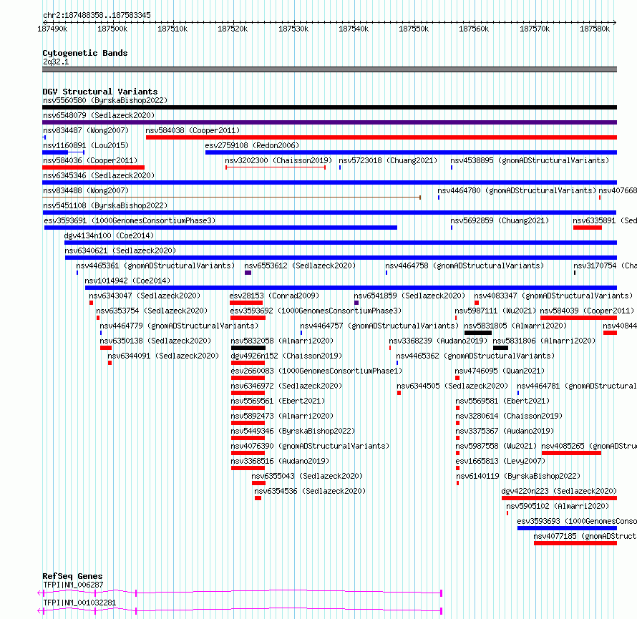
Task: Click purple block under nsv6553612
Action: pos(248,273)
